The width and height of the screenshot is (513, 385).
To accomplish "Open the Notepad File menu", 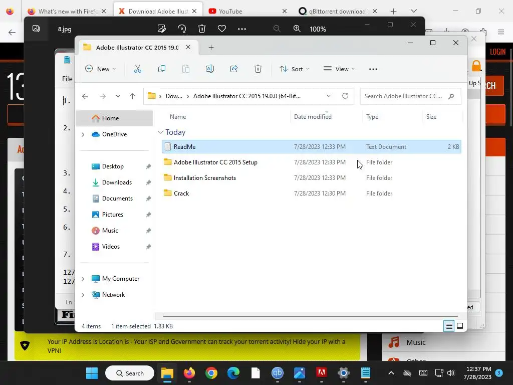I will pos(67,79).
